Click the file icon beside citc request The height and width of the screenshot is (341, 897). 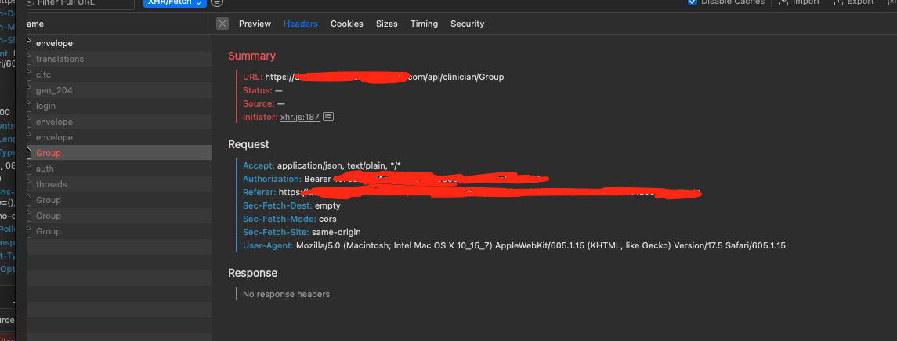click(29, 75)
